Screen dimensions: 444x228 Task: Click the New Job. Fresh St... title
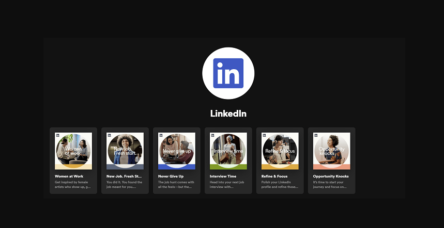[x=124, y=176]
